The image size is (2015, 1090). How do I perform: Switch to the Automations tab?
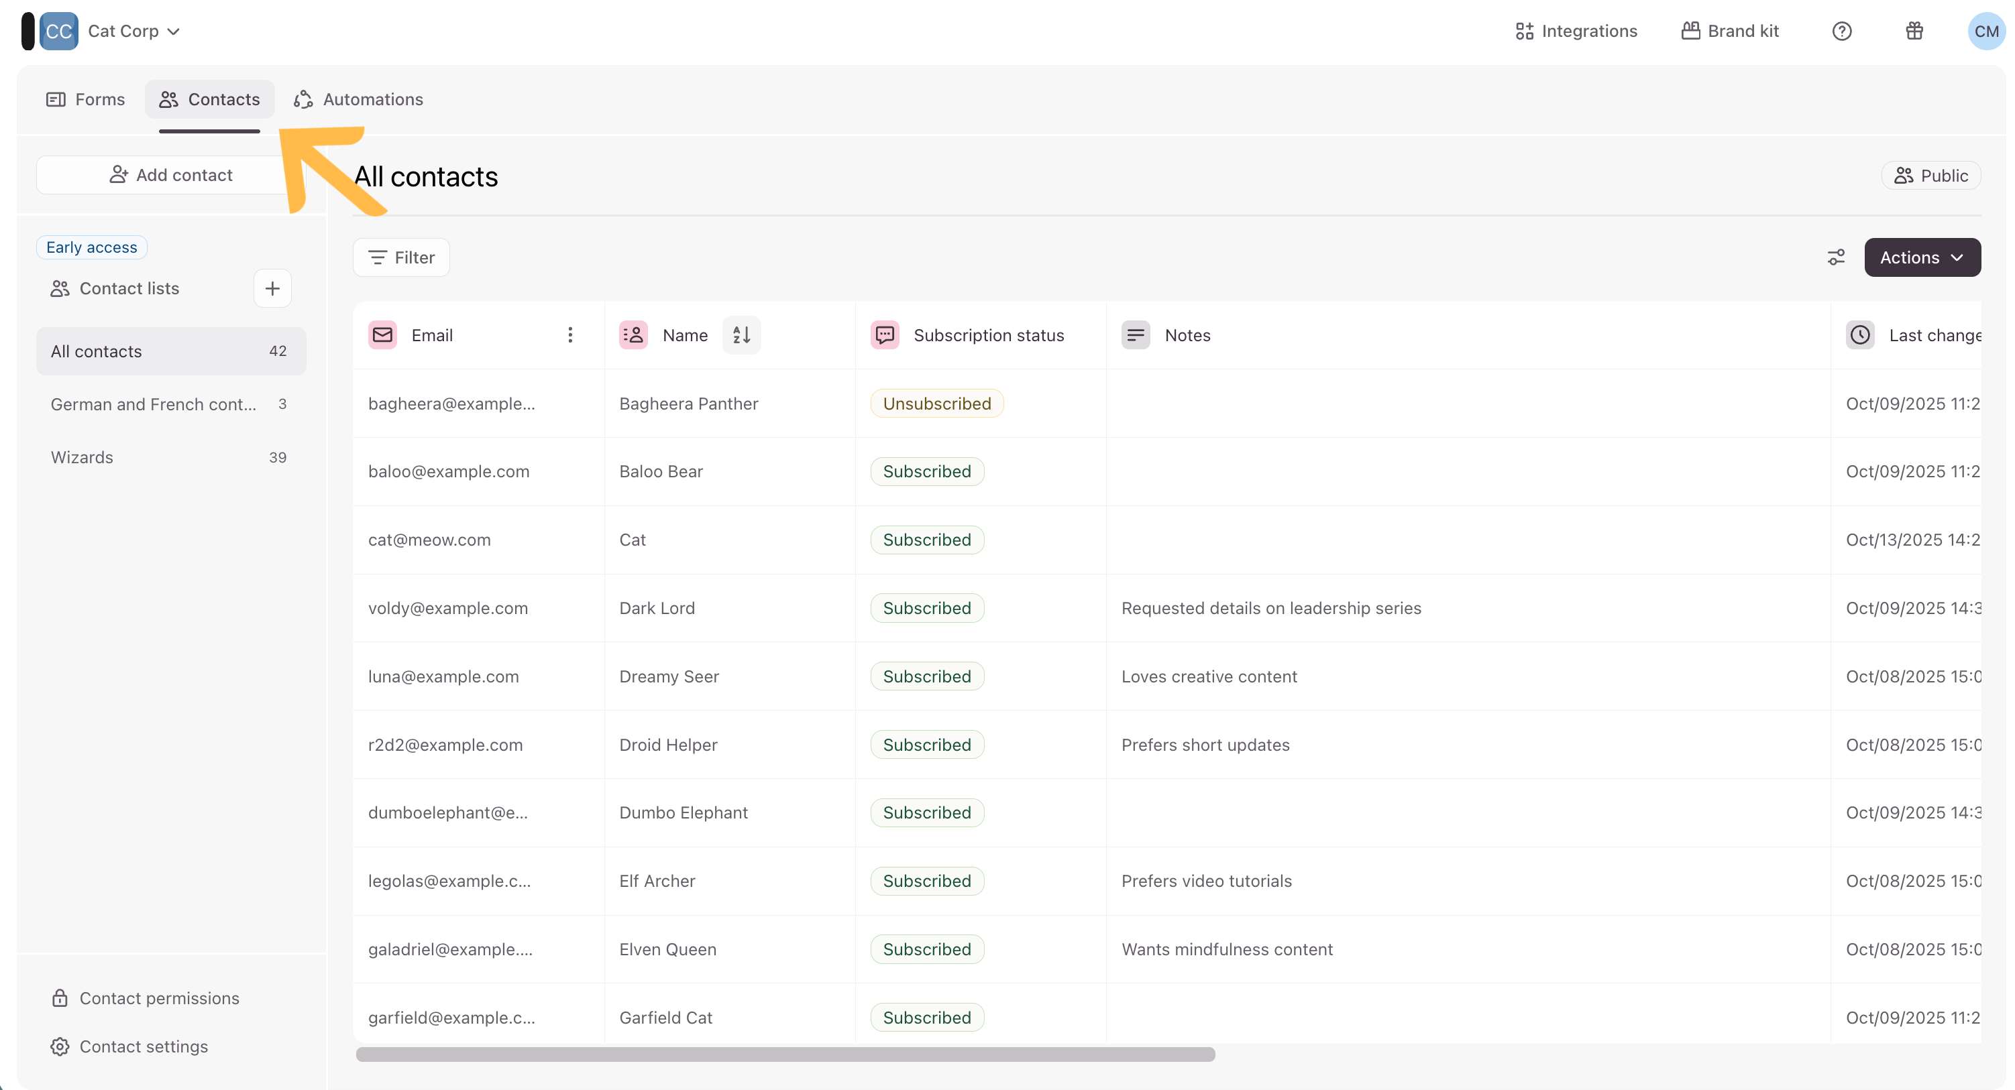tap(358, 99)
